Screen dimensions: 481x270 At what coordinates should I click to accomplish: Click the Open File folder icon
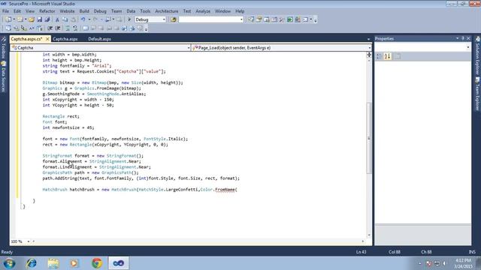32,19
